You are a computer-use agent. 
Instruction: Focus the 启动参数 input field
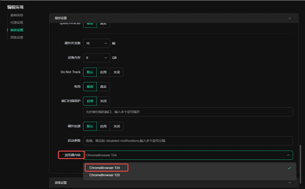tap(188, 141)
